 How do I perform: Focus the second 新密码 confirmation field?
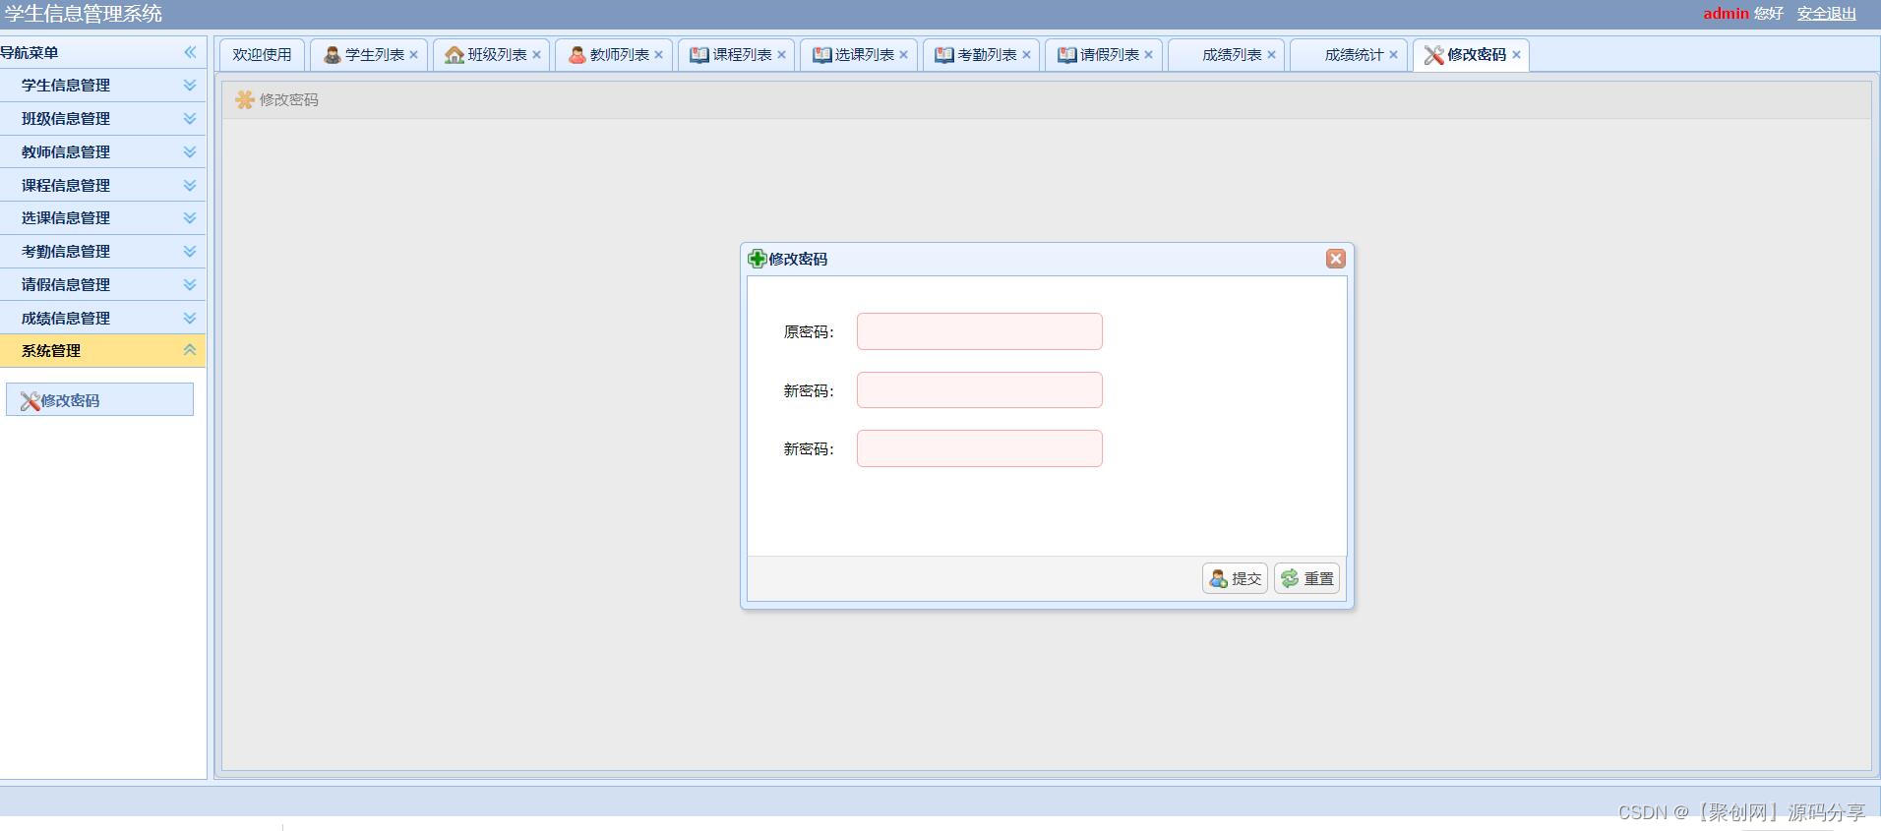point(980,448)
